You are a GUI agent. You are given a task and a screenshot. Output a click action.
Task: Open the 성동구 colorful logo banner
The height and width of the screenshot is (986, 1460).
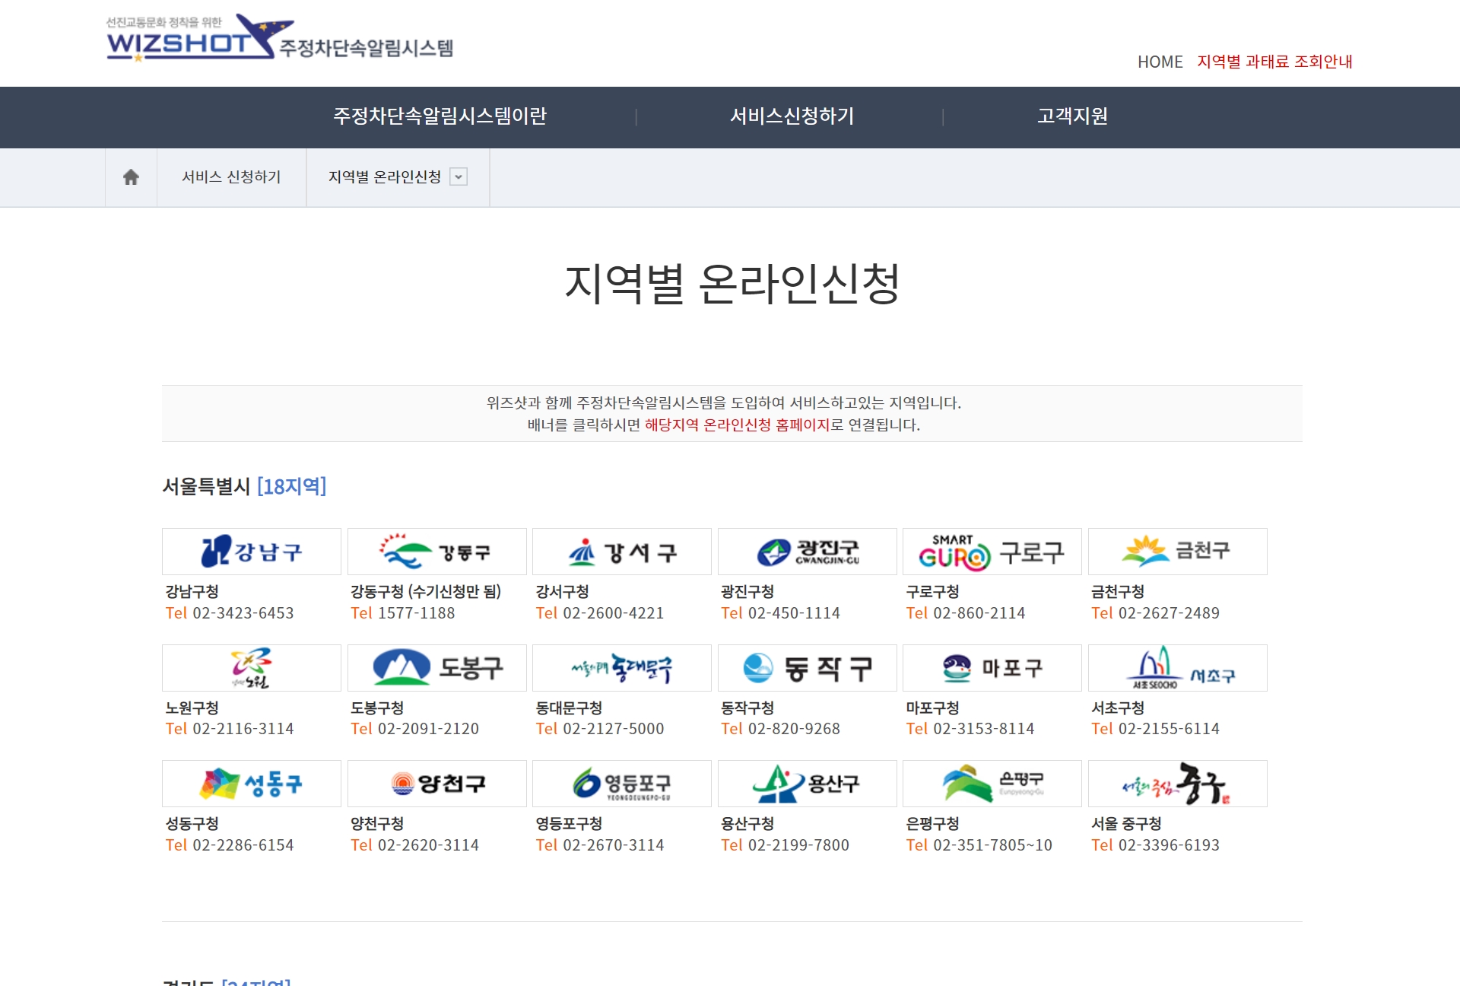(x=251, y=784)
